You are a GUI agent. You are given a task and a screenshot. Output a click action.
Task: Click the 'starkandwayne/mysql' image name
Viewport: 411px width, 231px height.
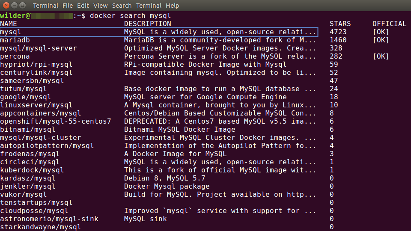pyautogui.click(x=41, y=227)
